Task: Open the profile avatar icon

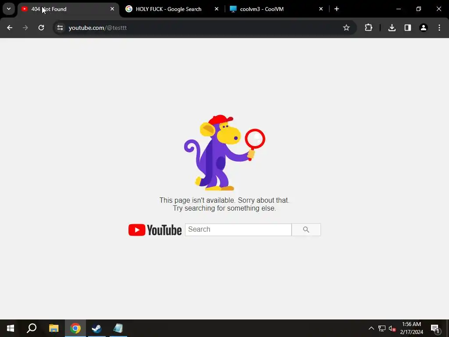Action: (424, 28)
